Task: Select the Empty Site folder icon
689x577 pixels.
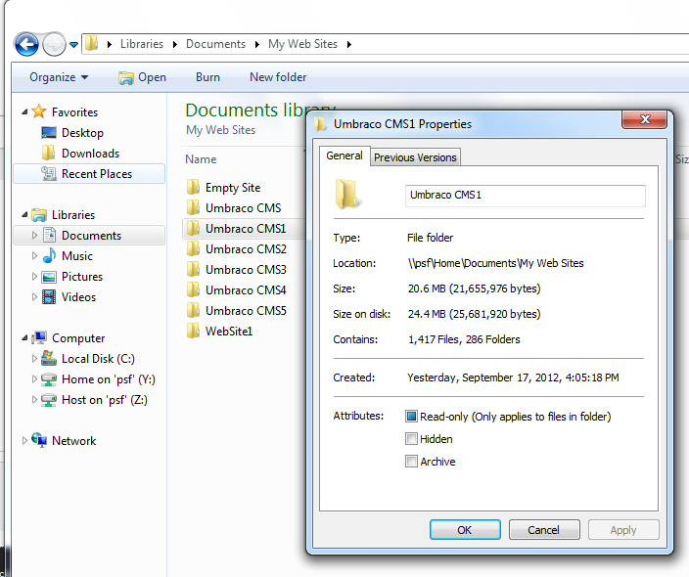Action: point(193,187)
